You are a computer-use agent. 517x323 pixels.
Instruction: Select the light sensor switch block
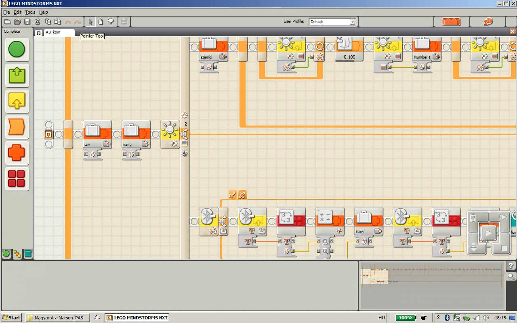click(x=170, y=135)
